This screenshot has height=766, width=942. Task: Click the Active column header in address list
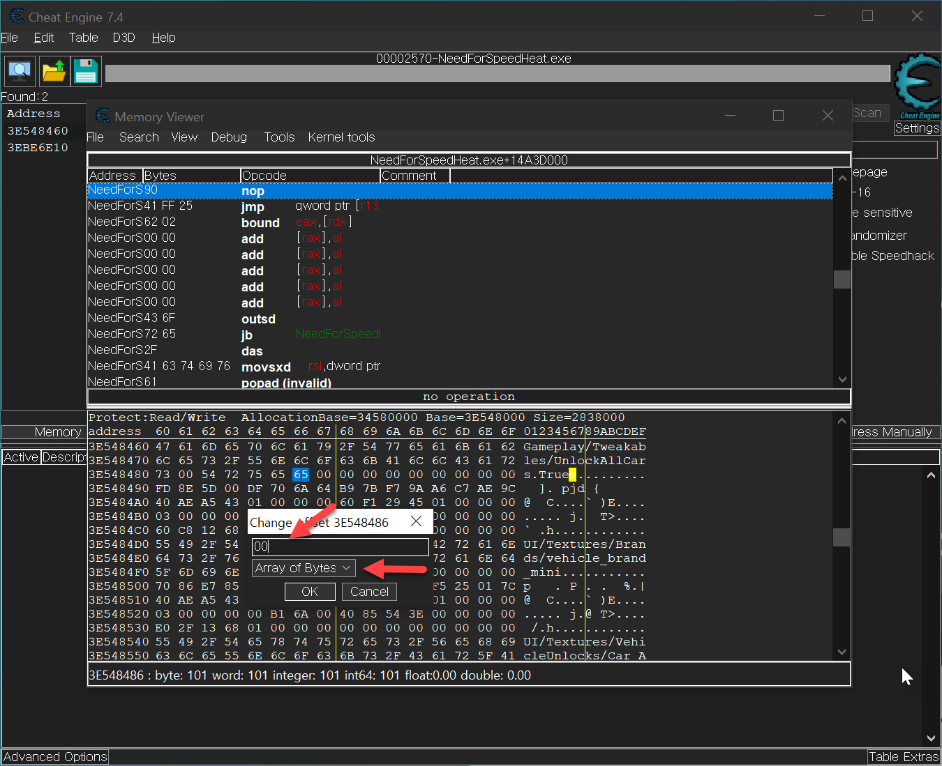click(x=21, y=457)
